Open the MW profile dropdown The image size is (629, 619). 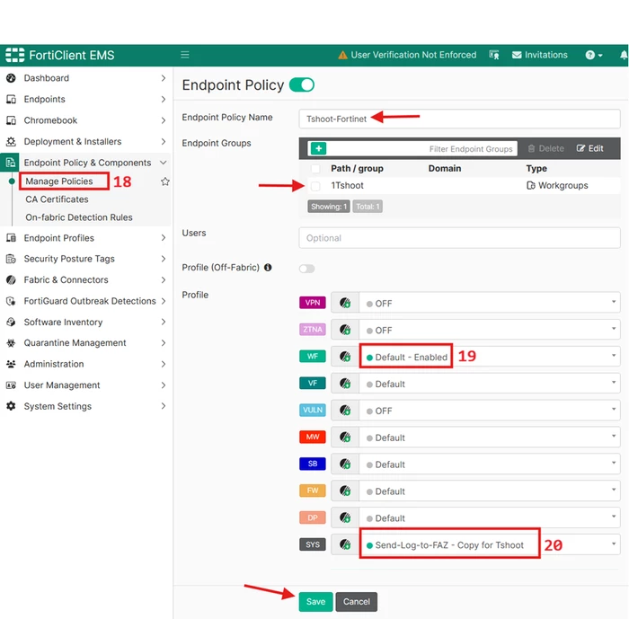click(x=490, y=438)
